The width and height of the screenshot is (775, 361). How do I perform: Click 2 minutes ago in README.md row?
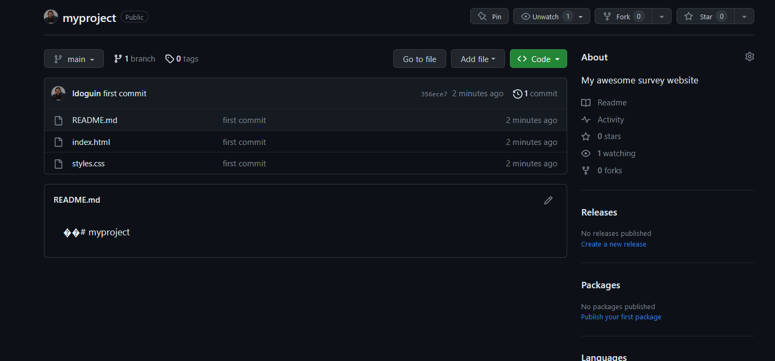(531, 120)
